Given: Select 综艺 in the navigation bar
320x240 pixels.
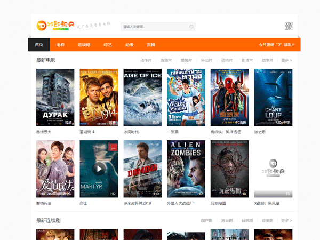Looking at the screenshot, I should (107, 45).
